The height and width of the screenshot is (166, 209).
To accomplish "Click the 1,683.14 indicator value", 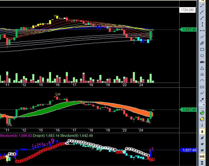I will click(53, 136).
